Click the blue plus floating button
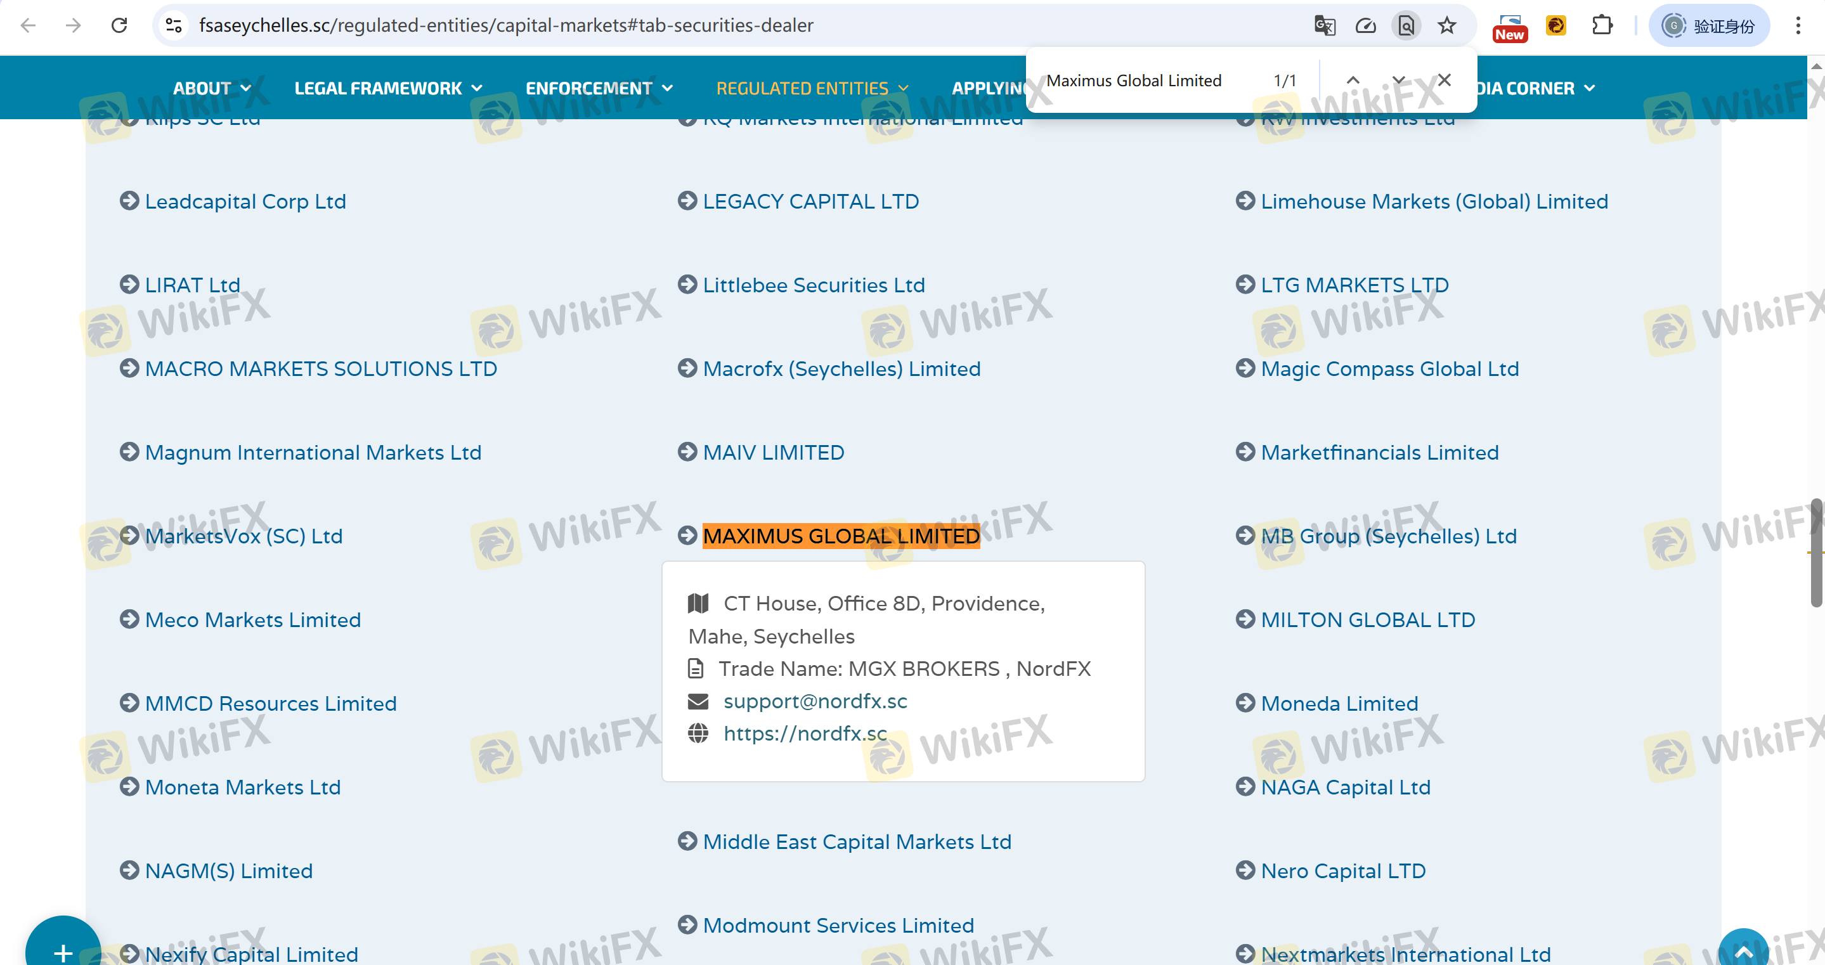 [62, 951]
